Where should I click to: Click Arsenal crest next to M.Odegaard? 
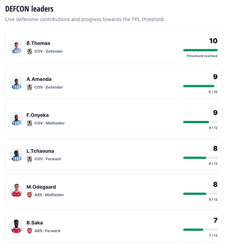click(30, 195)
